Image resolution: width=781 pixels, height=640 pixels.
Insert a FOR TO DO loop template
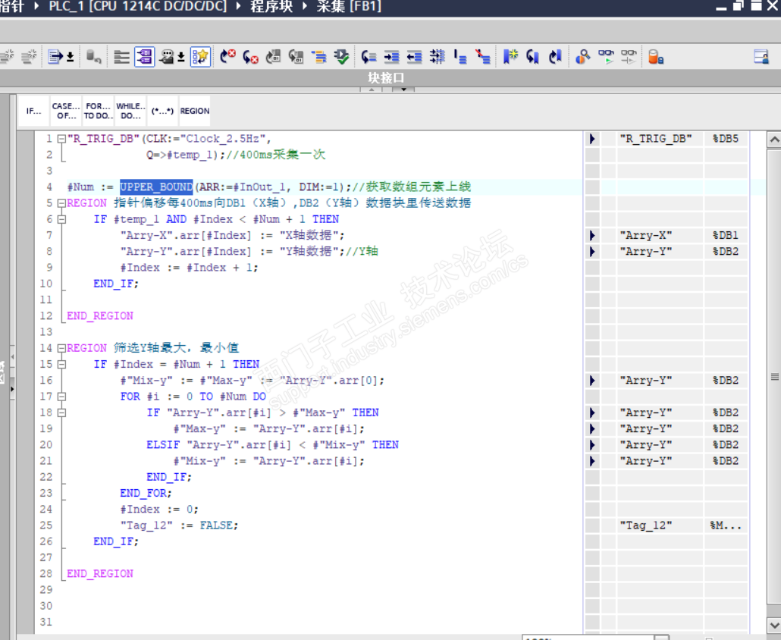pos(98,111)
